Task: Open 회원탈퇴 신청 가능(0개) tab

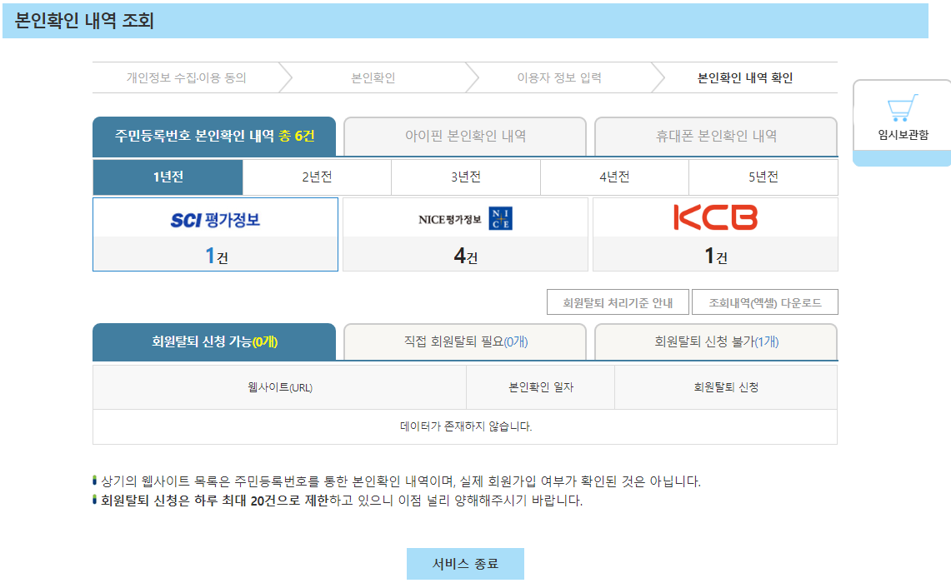Action: pos(214,341)
